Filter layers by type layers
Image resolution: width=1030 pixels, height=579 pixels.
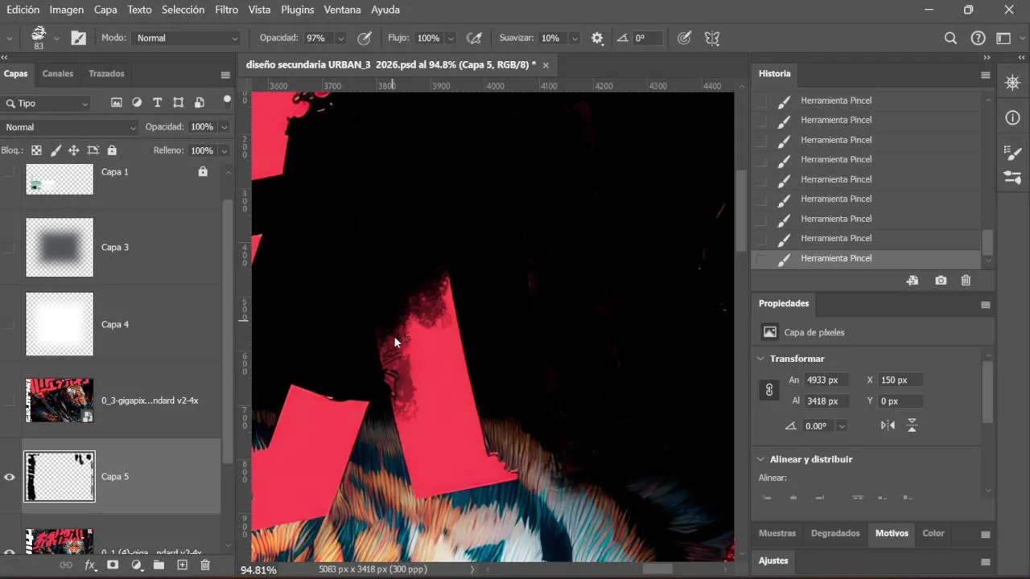coord(157,102)
